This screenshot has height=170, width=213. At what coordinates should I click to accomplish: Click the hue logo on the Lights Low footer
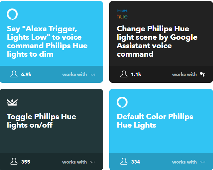pos(93,74)
